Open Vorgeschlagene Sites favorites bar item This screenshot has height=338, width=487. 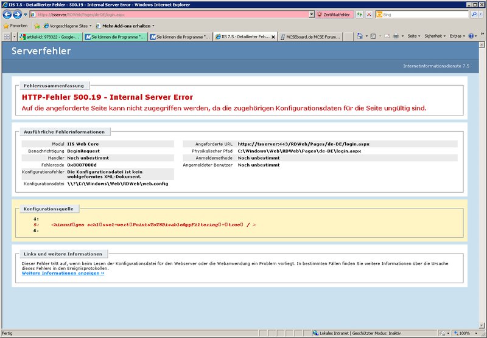(x=68, y=26)
